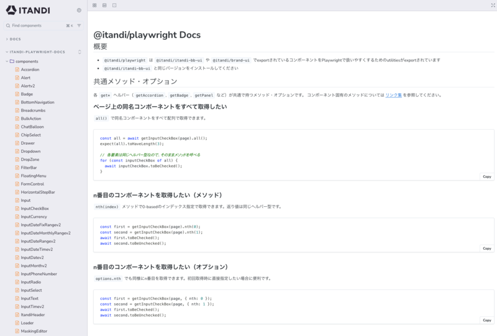The height and width of the screenshot is (336, 497).
Task: Click the InputDateTimev2 document icon
Action: click(x=17, y=250)
